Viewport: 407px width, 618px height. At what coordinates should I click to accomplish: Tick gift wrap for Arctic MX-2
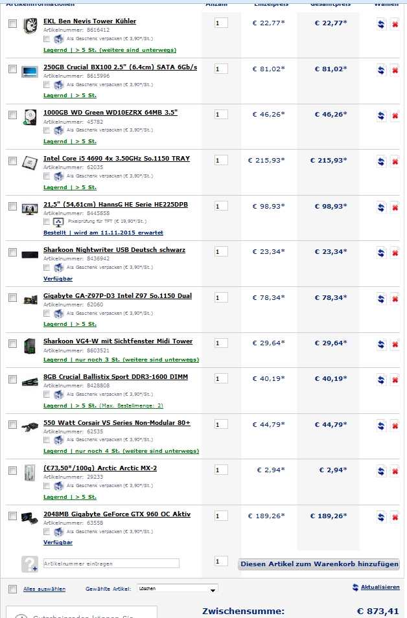point(47,486)
